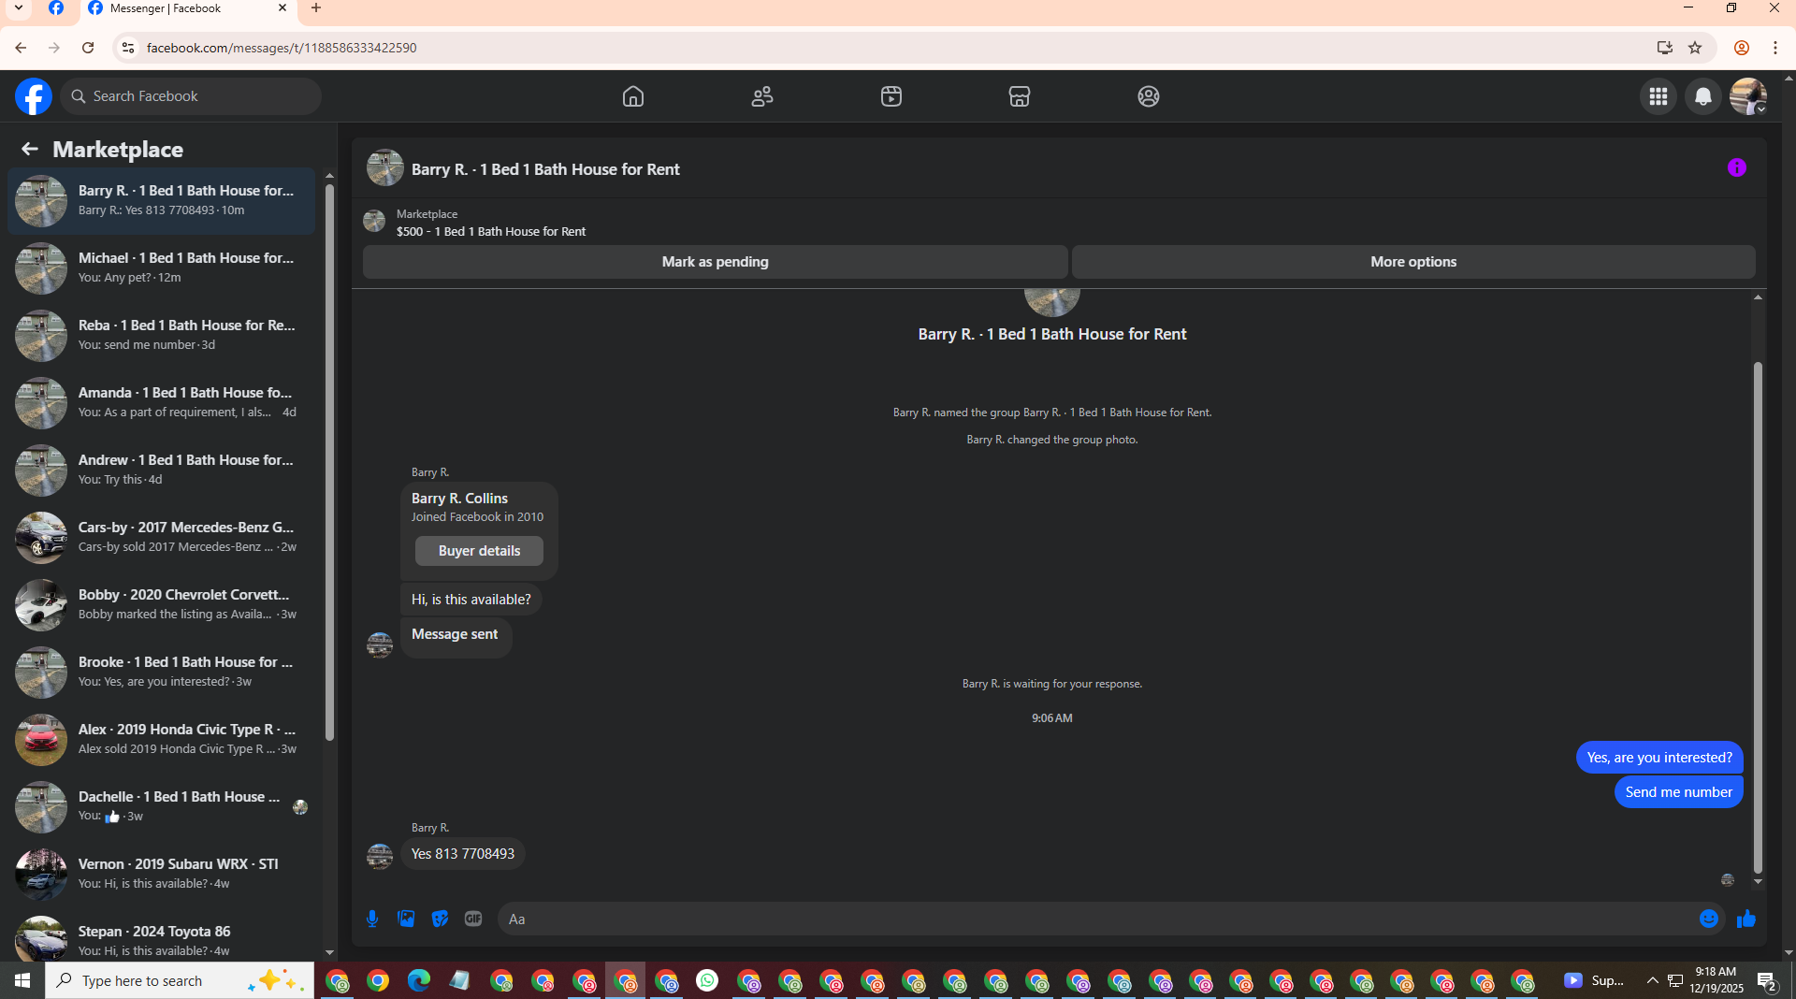Open the Chrome three-dot menu

click(x=1775, y=48)
